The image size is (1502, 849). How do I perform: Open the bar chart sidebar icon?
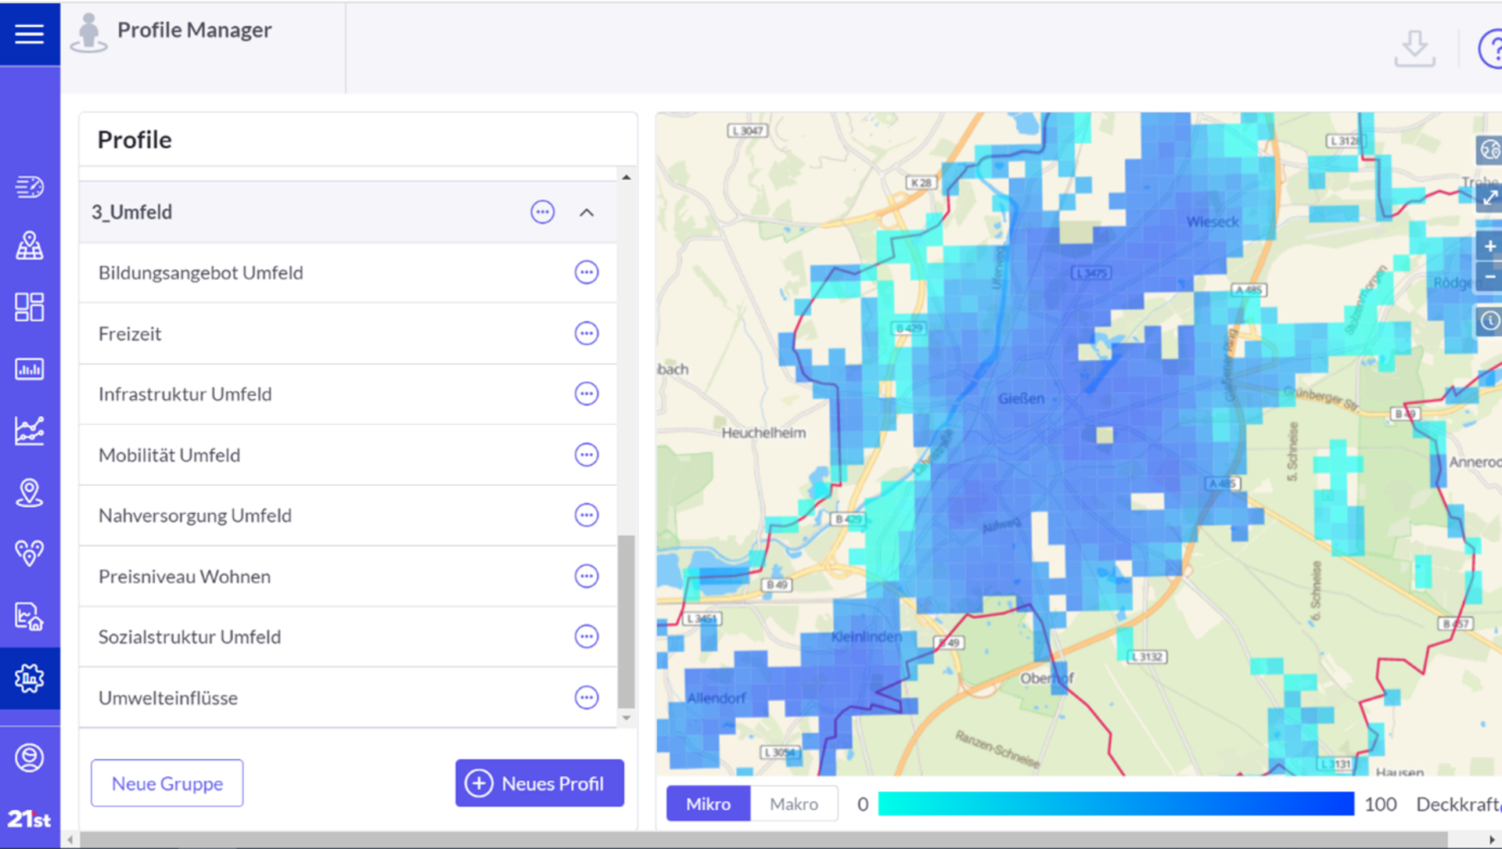29,369
